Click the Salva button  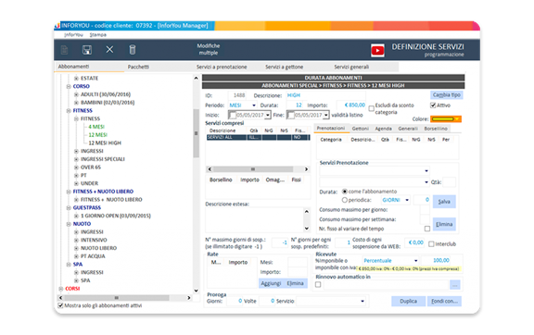(x=444, y=202)
